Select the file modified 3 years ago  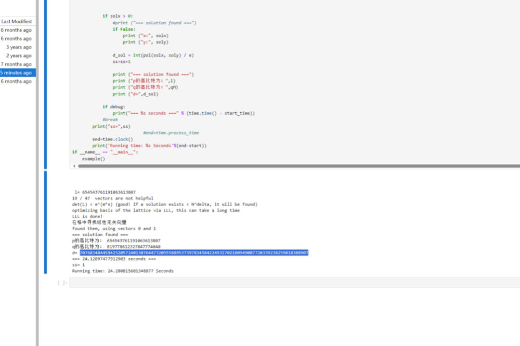pos(18,47)
